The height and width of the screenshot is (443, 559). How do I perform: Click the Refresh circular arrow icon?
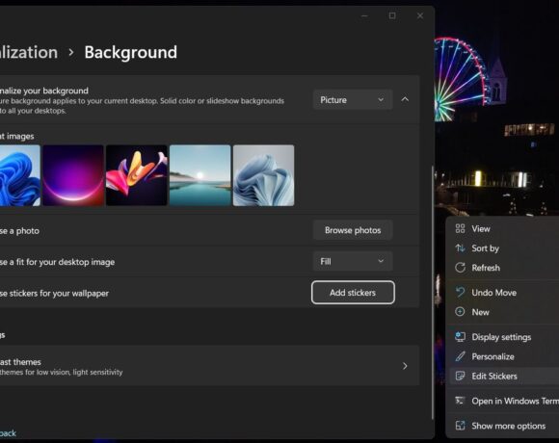[x=460, y=268]
